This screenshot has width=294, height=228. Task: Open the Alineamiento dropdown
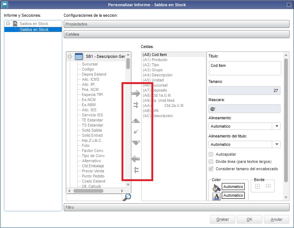pyautogui.click(x=277, y=126)
